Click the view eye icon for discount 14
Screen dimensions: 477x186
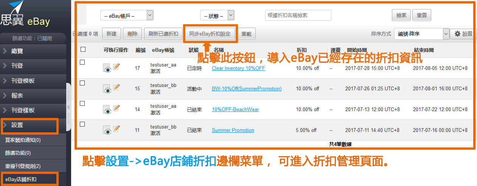pos(107,109)
